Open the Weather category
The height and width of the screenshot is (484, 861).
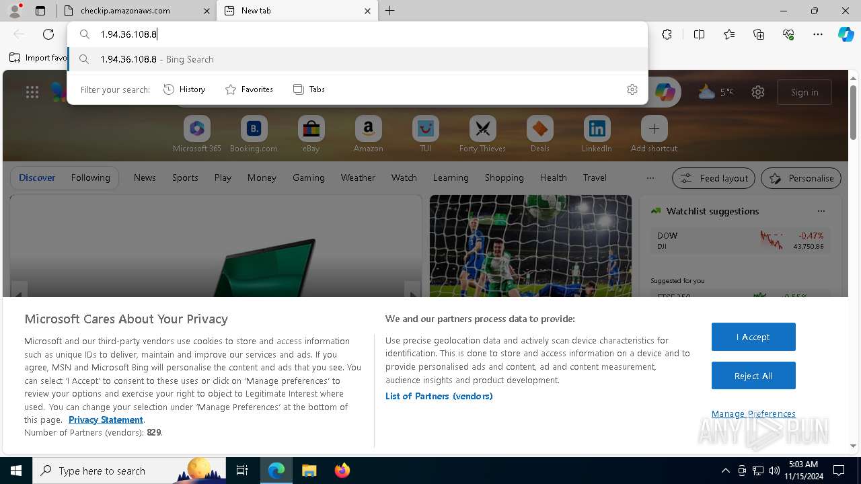point(358,177)
